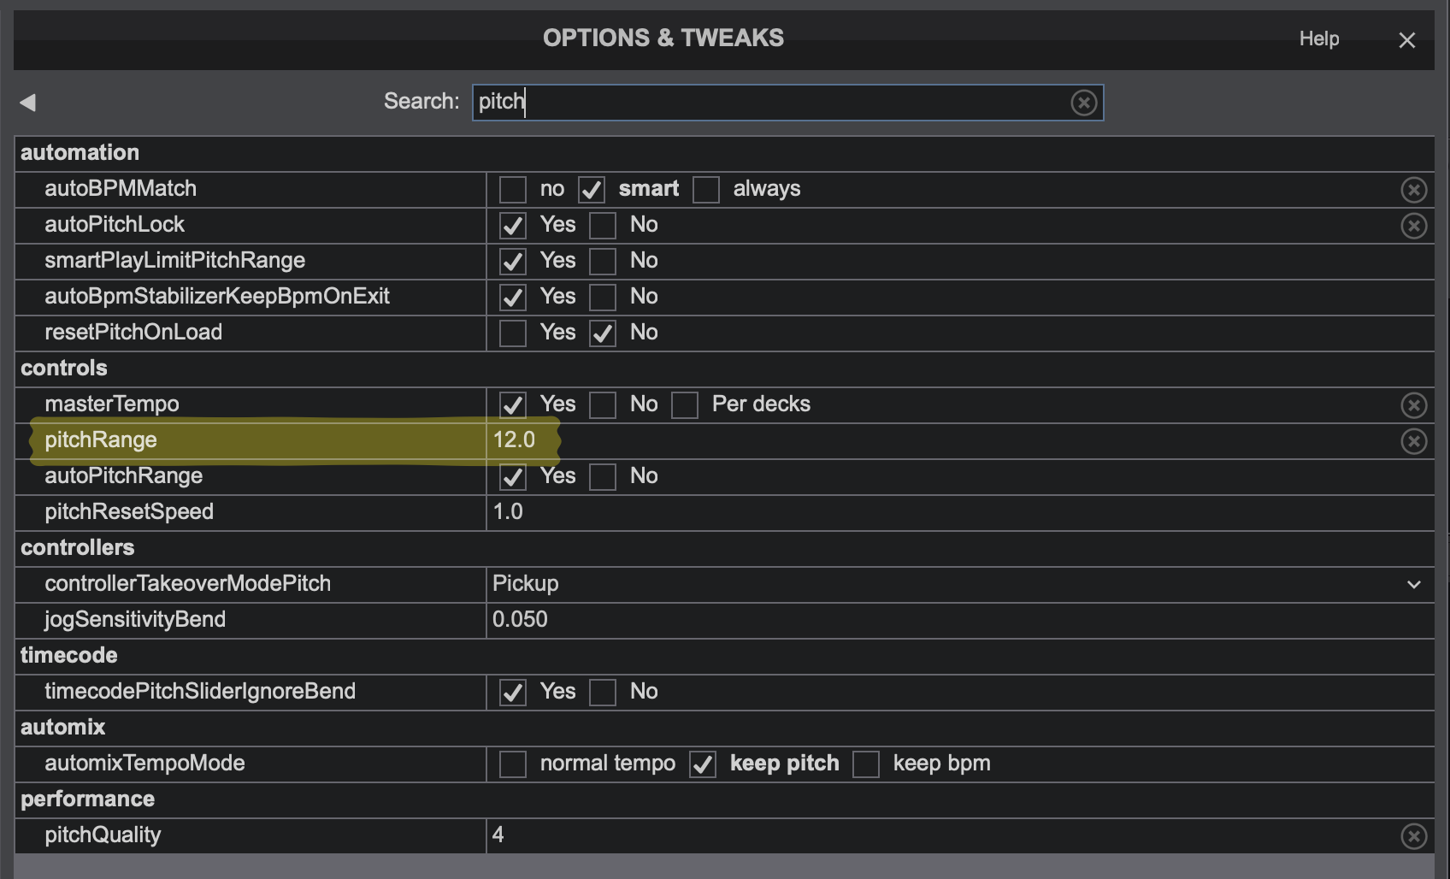
Task: Click the dropdown chevron next to Pickup
Action: 1413,585
